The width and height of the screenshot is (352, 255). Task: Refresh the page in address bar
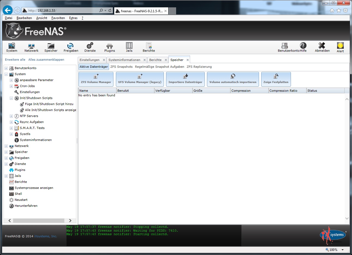(110, 10)
